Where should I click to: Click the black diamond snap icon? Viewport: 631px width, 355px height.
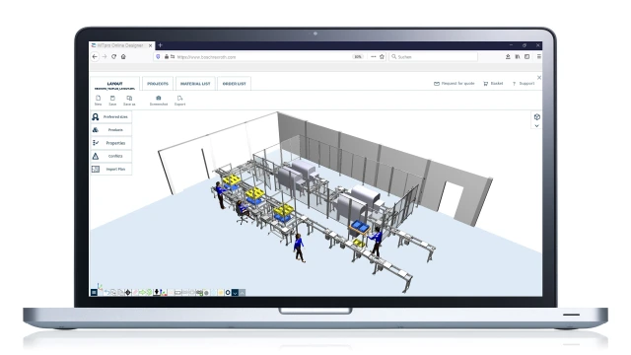128,293
